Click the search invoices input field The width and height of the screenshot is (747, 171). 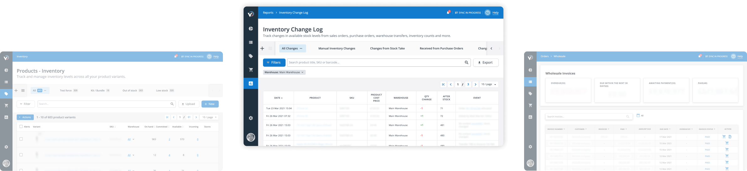point(585,117)
